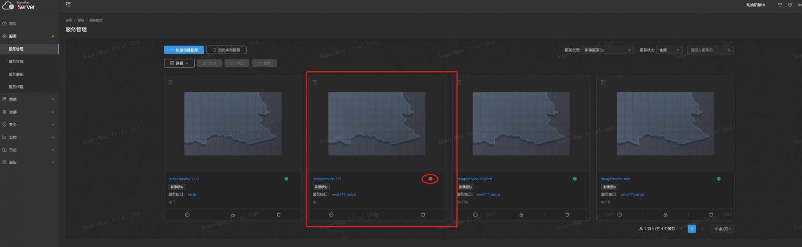Start the imageservice-115 service
The height and width of the screenshot is (247, 802).
331,214
